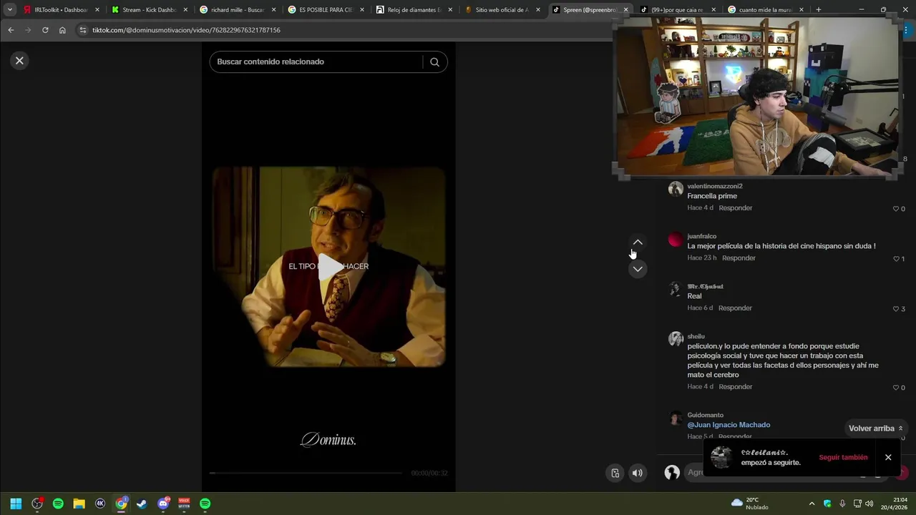Reload the TikTok page
The width and height of the screenshot is (916, 515).
tap(45, 30)
